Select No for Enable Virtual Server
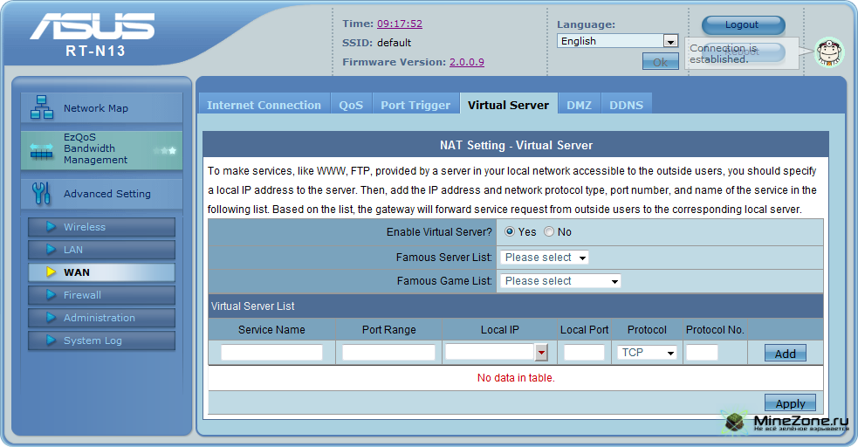 549,232
